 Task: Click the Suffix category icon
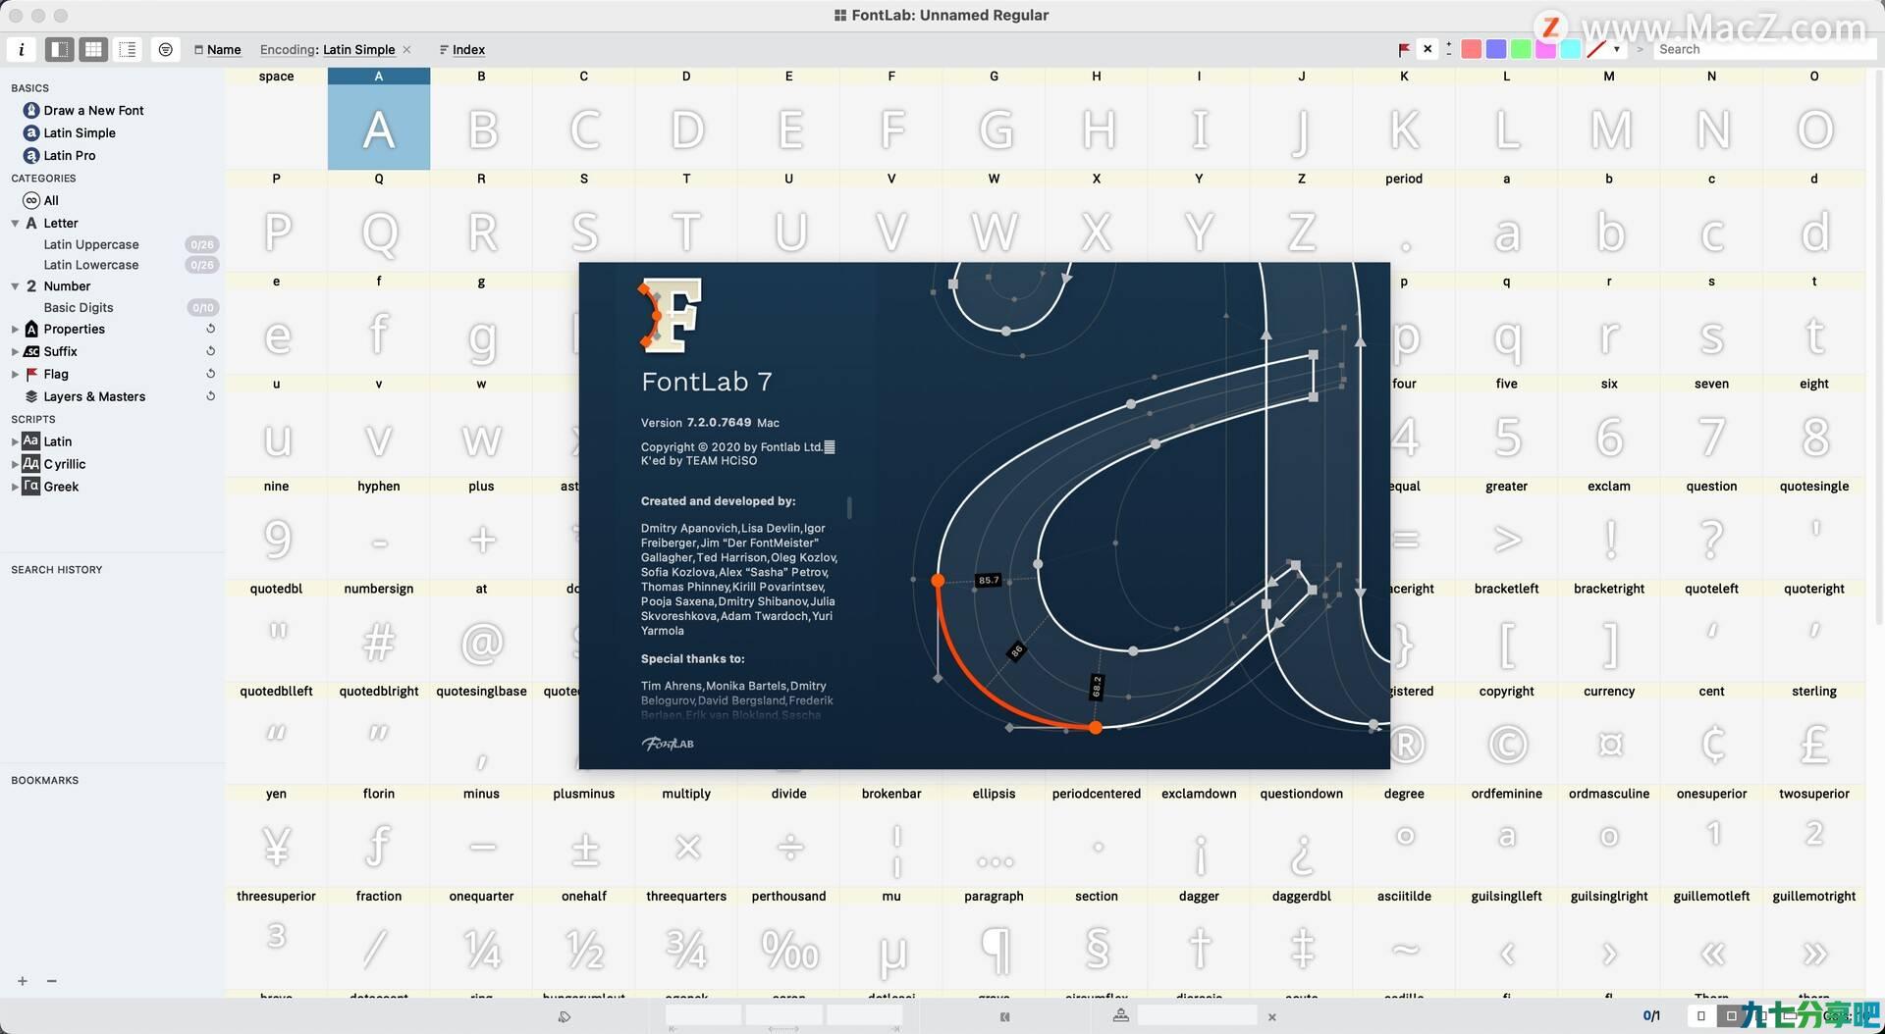[x=31, y=352]
